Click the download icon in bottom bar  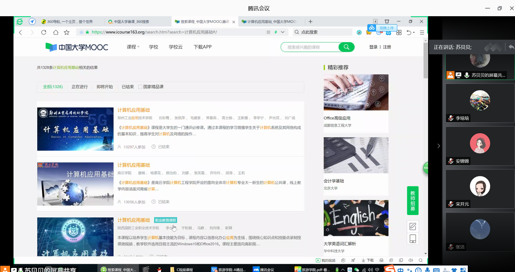[368, 260]
